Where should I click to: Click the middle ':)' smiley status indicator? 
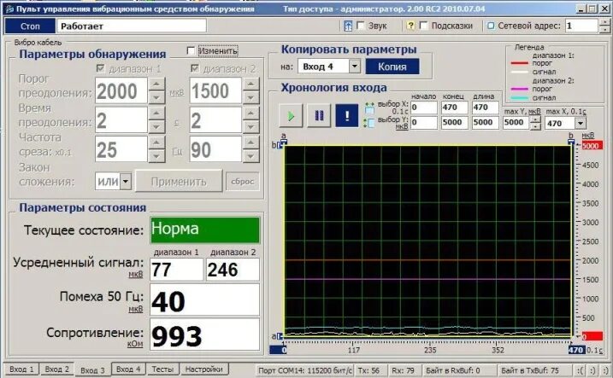[592, 370]
